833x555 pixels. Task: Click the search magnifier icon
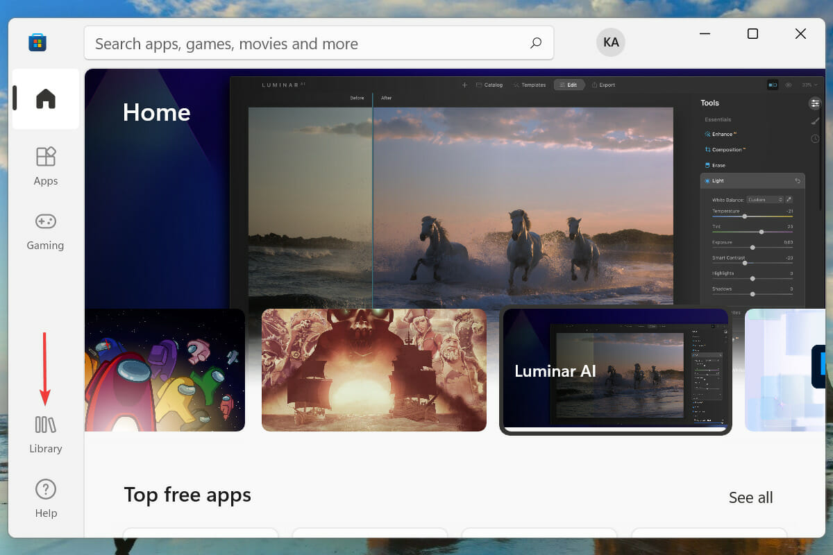536,43
